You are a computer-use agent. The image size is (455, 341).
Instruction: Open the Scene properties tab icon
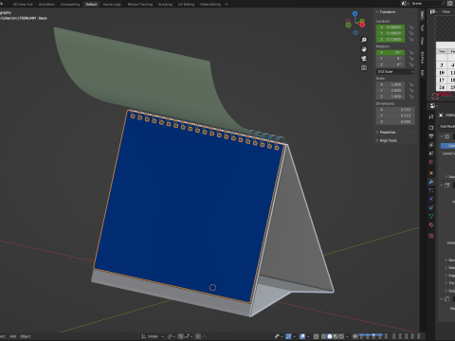[x=431, y=153]
